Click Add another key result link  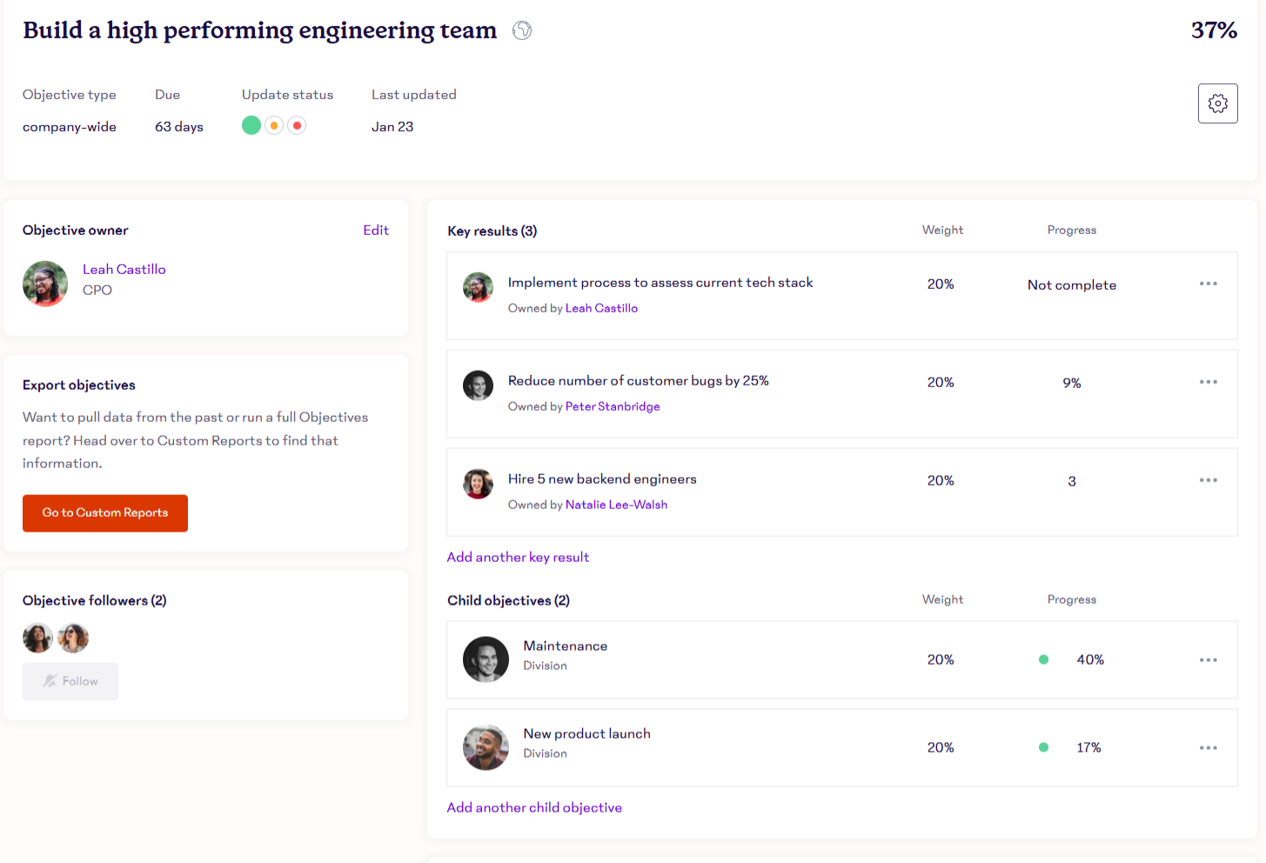pos(518,558)
